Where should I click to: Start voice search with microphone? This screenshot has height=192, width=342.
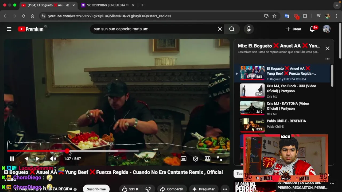pos(249,29)
